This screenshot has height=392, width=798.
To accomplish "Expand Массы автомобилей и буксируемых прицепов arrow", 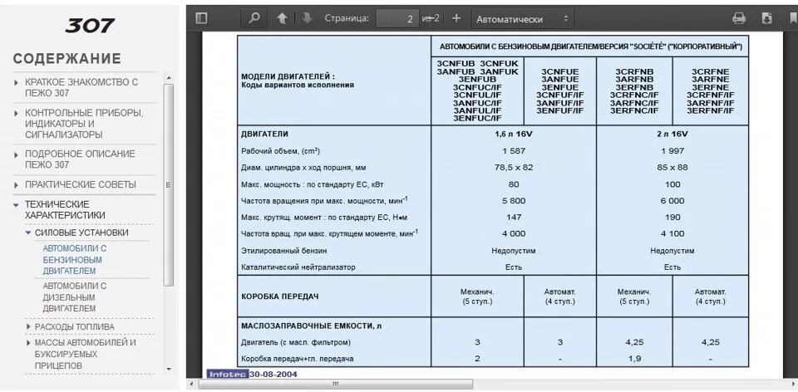I will [x=28, y=343].
